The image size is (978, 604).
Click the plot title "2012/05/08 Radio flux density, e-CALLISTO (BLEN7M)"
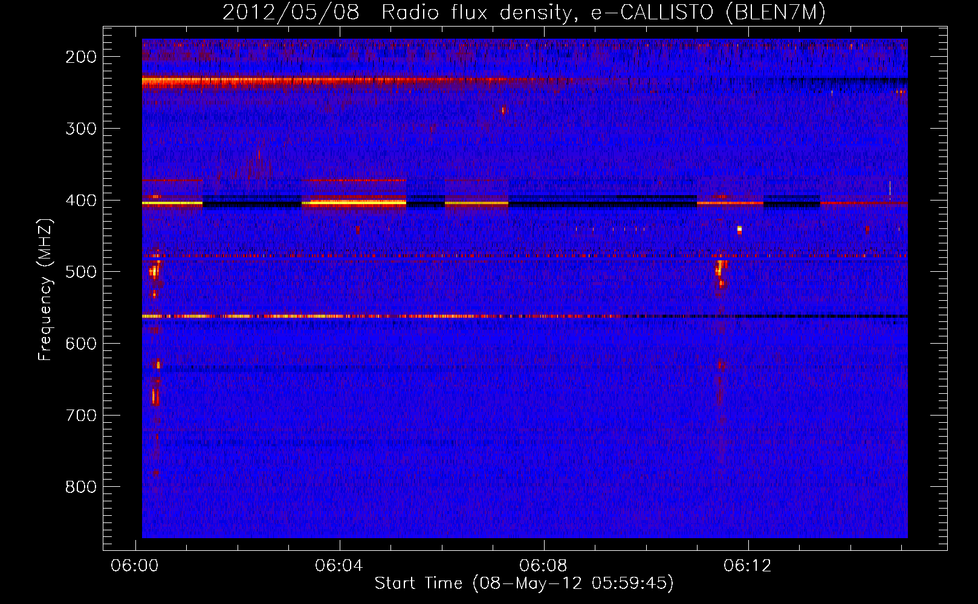pyautogui.click(x=523, y=12)
